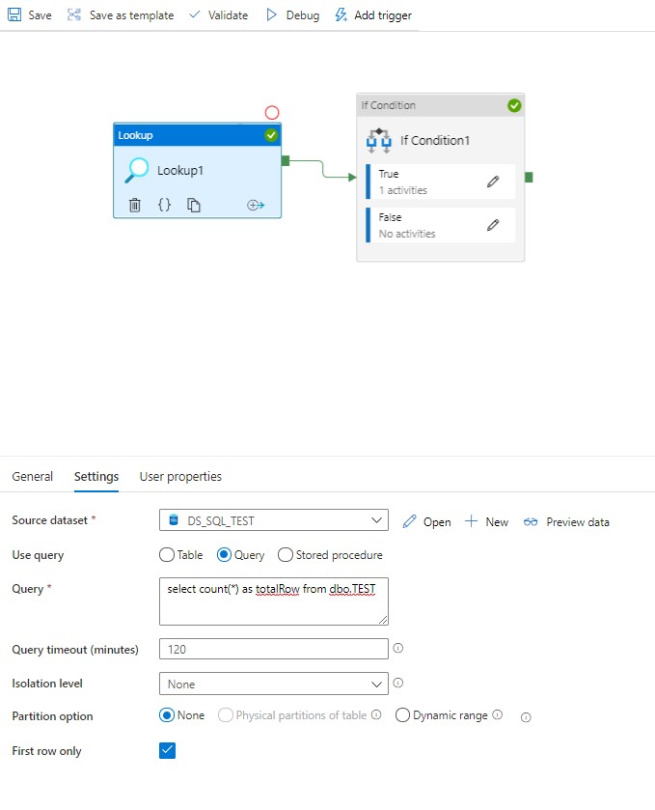Select the Table radio button
655x810 pixels.
click(167, 555)
